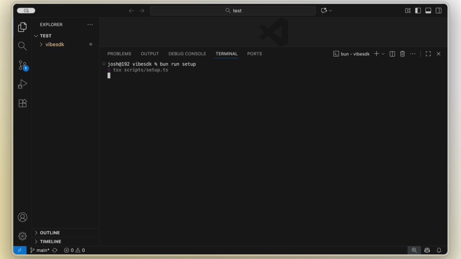Switch to the PROBLEMS tab
Viewport: 461px width, 259px height.
pyautogui.click(x=119, y=54)
